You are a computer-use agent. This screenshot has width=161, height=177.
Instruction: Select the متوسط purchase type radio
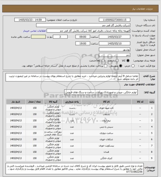[x=121, y=66]
